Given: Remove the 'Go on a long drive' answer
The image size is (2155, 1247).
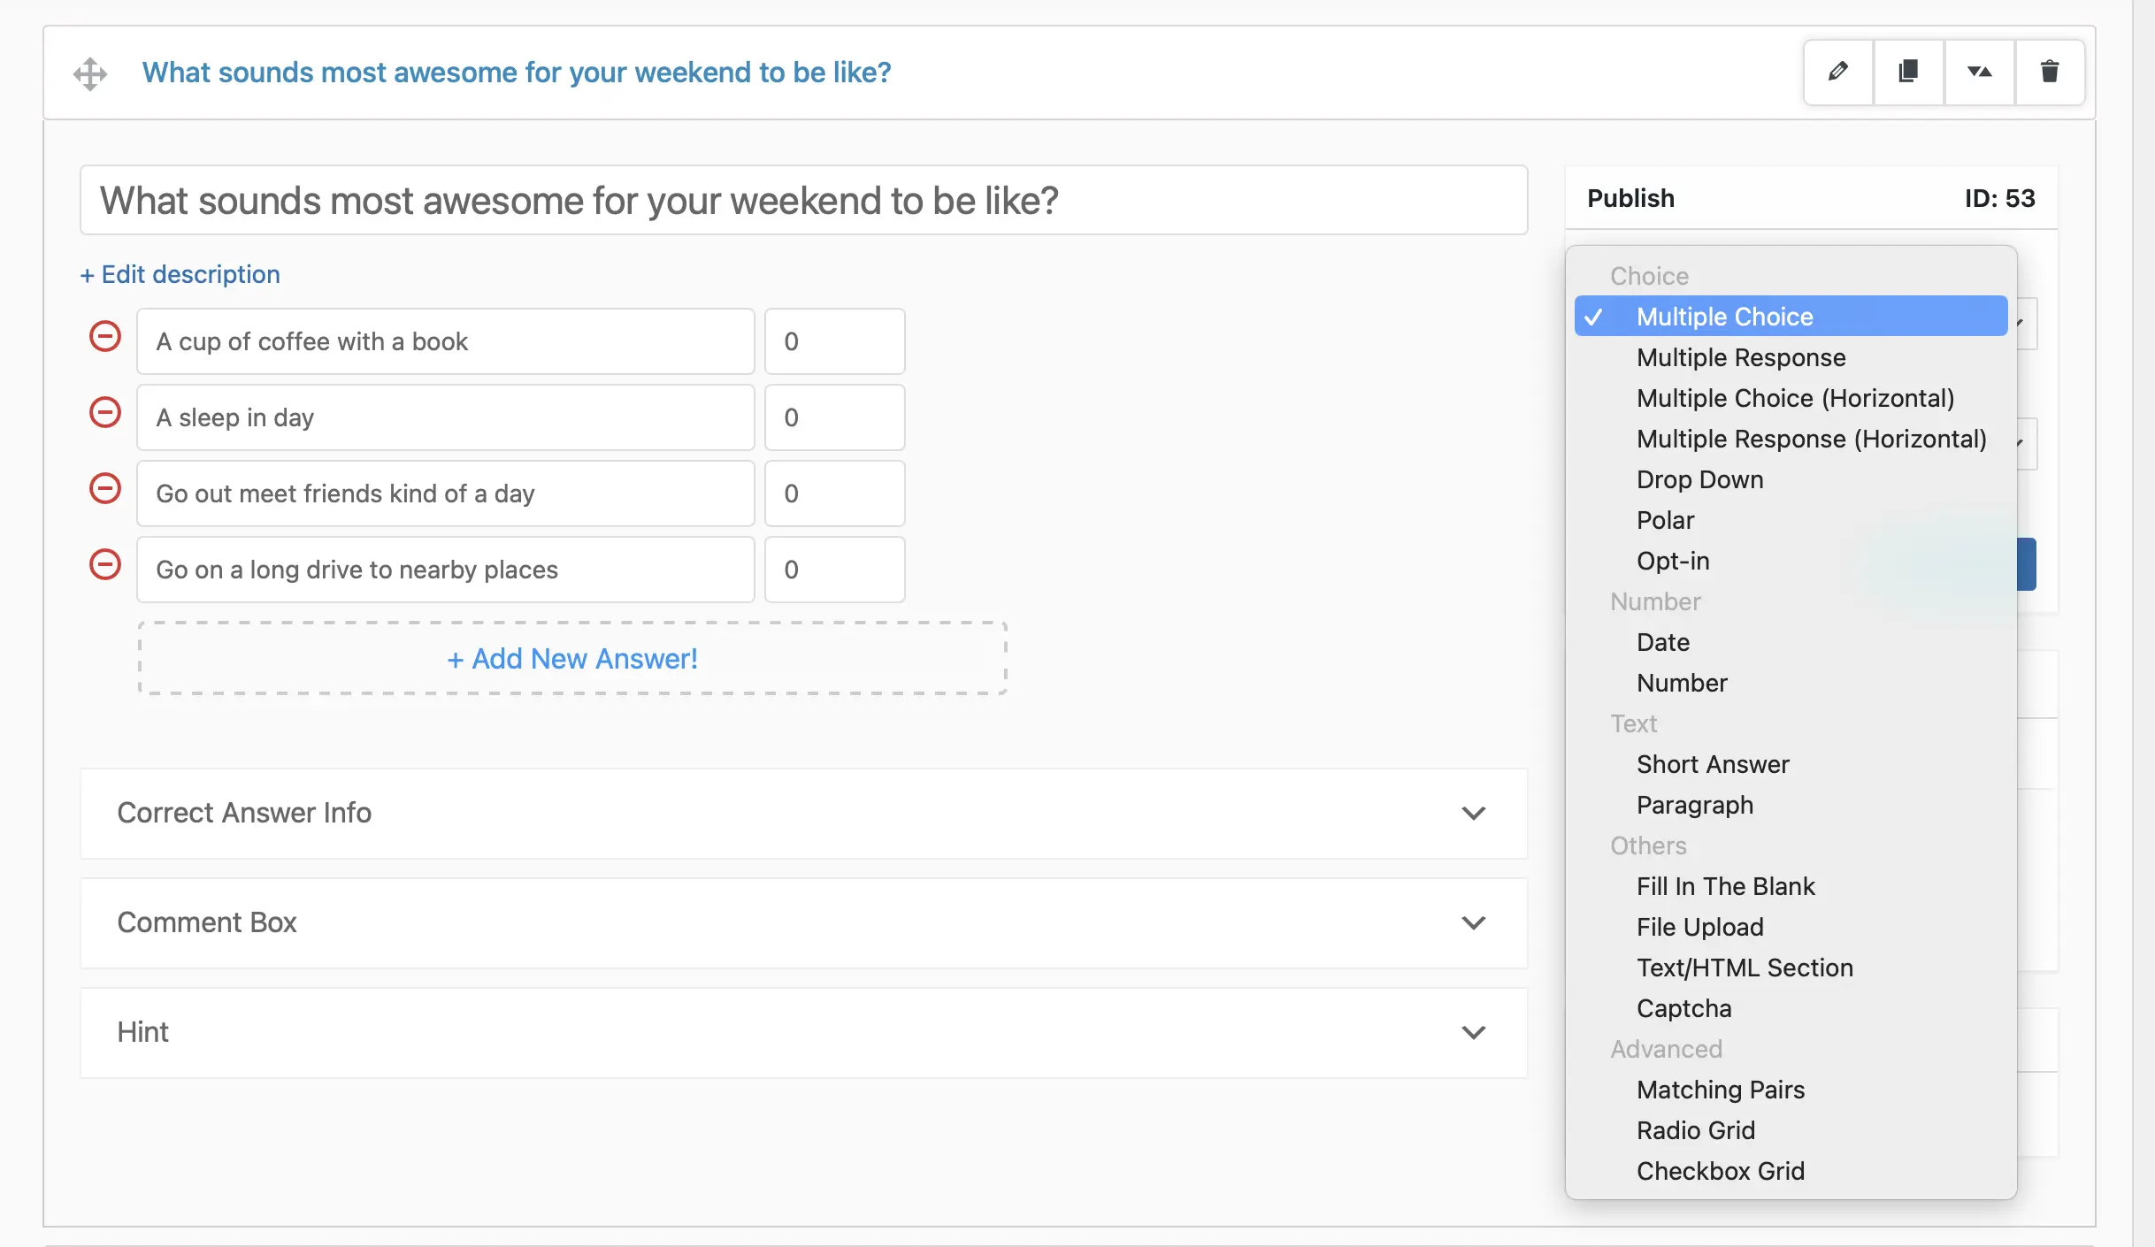Looking at the screenshot, I should click(104, 569).
